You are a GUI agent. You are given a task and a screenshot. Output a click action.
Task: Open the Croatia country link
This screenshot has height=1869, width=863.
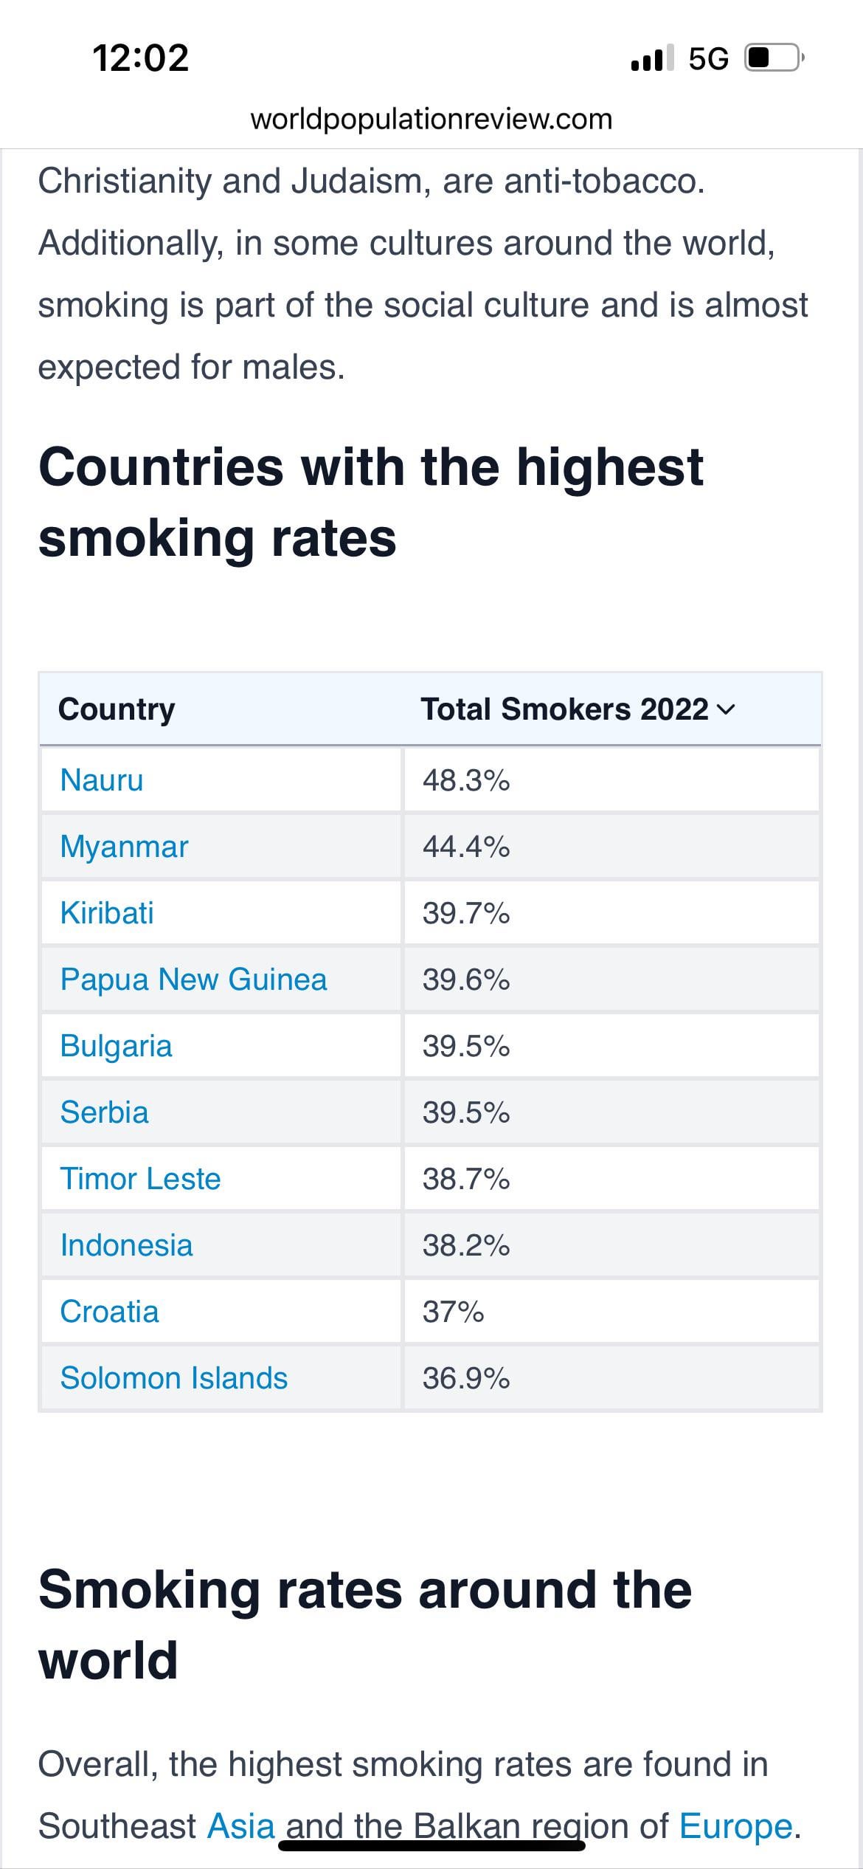click(x=109, y=1312)
